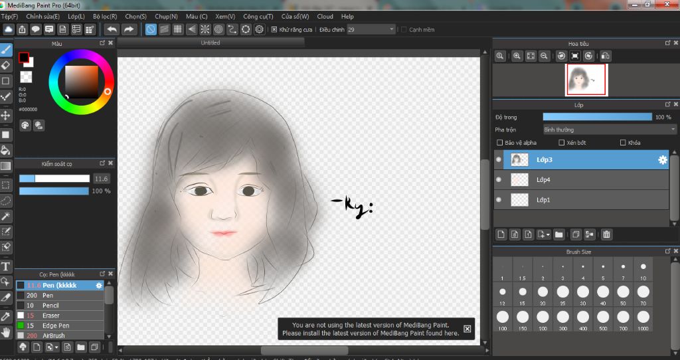Open Pen (kkkkk brush settings gear

coord(99,286)
